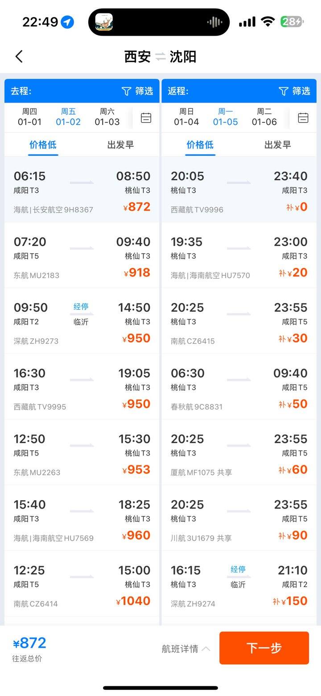The image size is (321, 696).
Task: Tap the location arrow in status bar
Action: 67,22
